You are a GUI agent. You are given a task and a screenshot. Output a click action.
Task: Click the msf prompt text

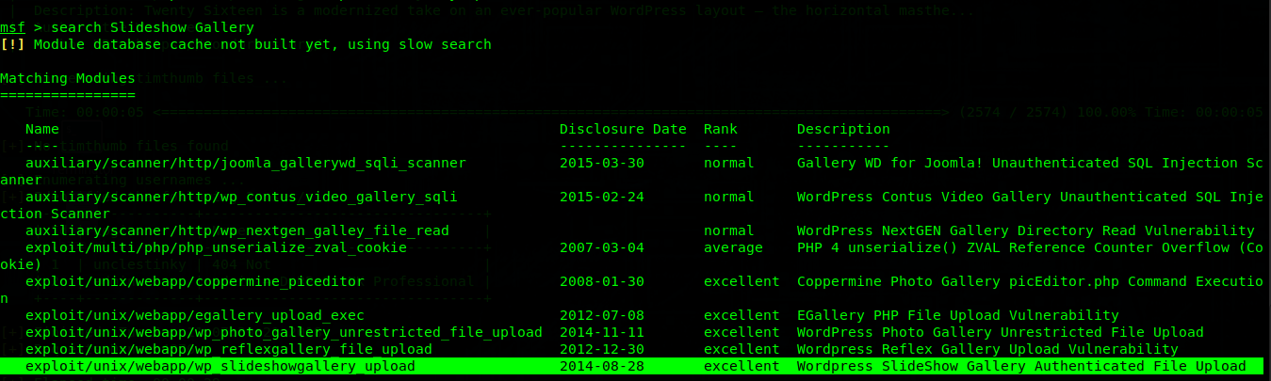pos(12,27)
